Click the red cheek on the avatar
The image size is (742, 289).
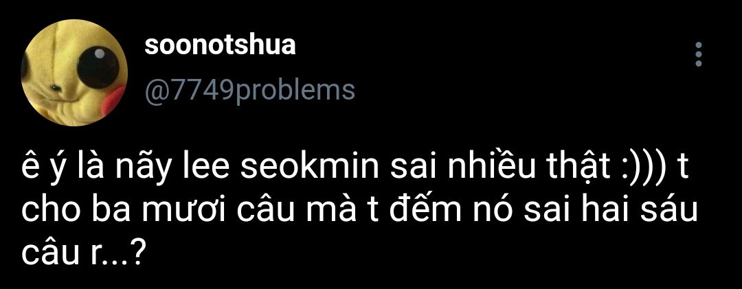[x=115, y=98]
